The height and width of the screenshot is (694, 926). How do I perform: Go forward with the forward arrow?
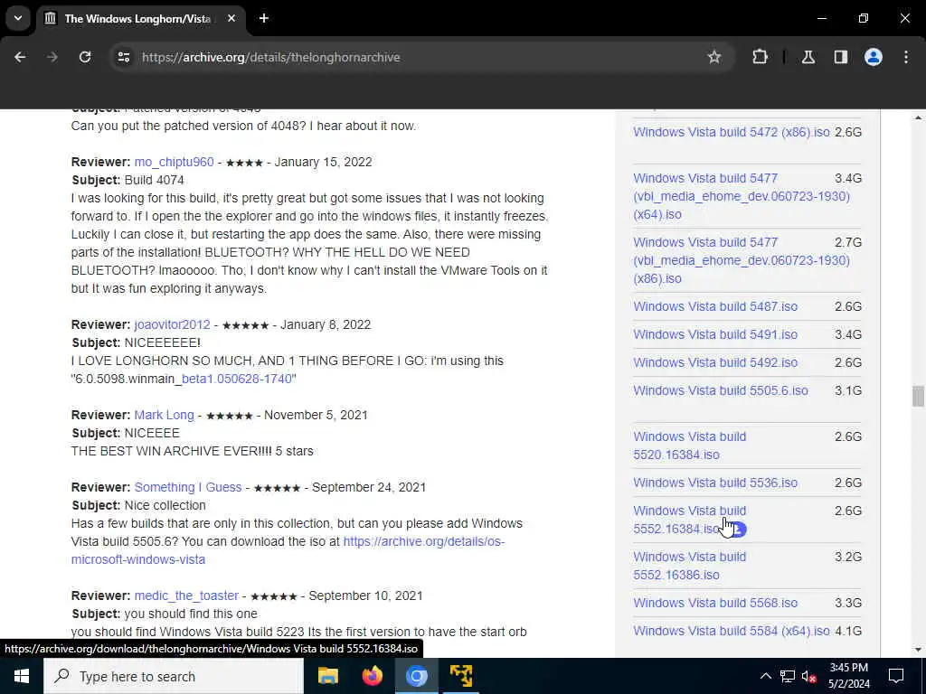coord(52,57)
